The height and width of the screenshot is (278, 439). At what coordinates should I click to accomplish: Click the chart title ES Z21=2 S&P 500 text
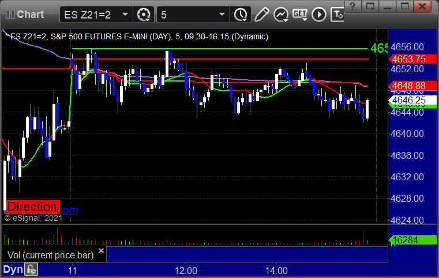pyautogui.click(x=137, y=36)
